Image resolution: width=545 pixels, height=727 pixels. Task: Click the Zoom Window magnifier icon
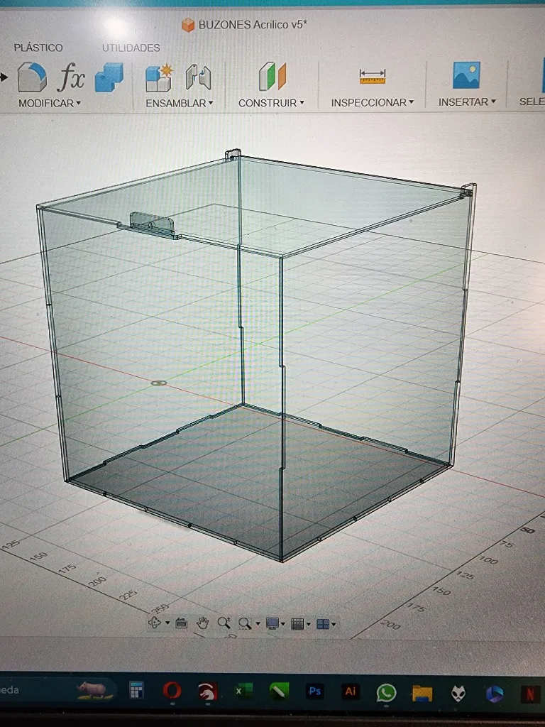[245, 623]
